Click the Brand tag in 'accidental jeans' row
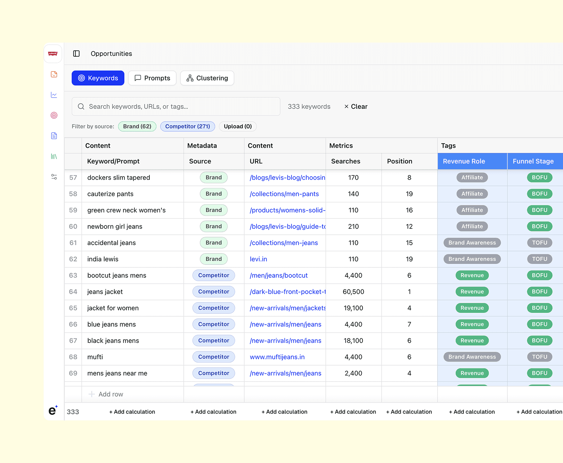The width and height of the screenshot is (563, 463). [214, 243]
